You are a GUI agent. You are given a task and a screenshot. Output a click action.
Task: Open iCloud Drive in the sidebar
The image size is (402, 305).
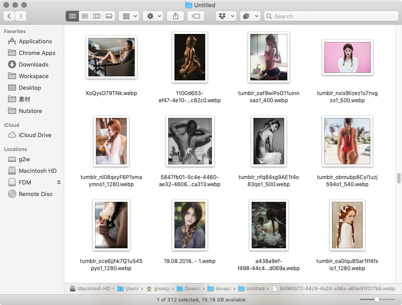pos(32,135)
